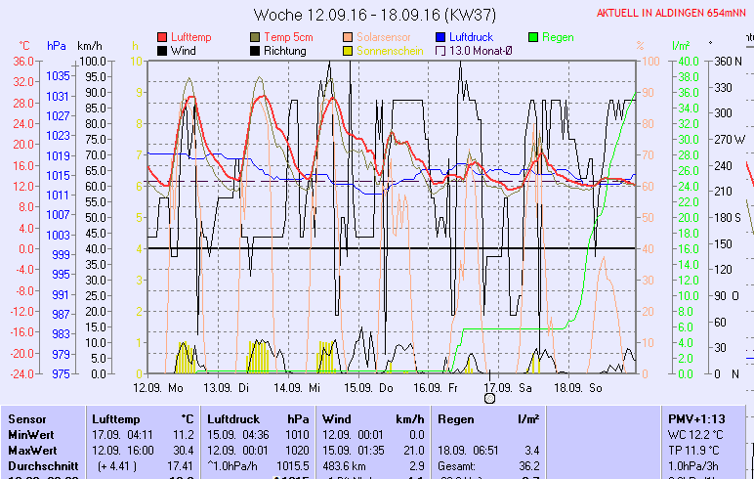Click the 13.0 Monat-Ø legend box
Viewport: 754px width, 479px height.
pos(440,51)
